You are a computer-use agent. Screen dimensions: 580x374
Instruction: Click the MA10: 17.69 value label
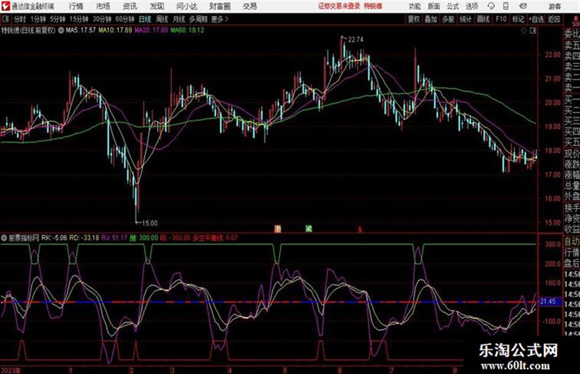pyautogui.click(x=115, y=30)
